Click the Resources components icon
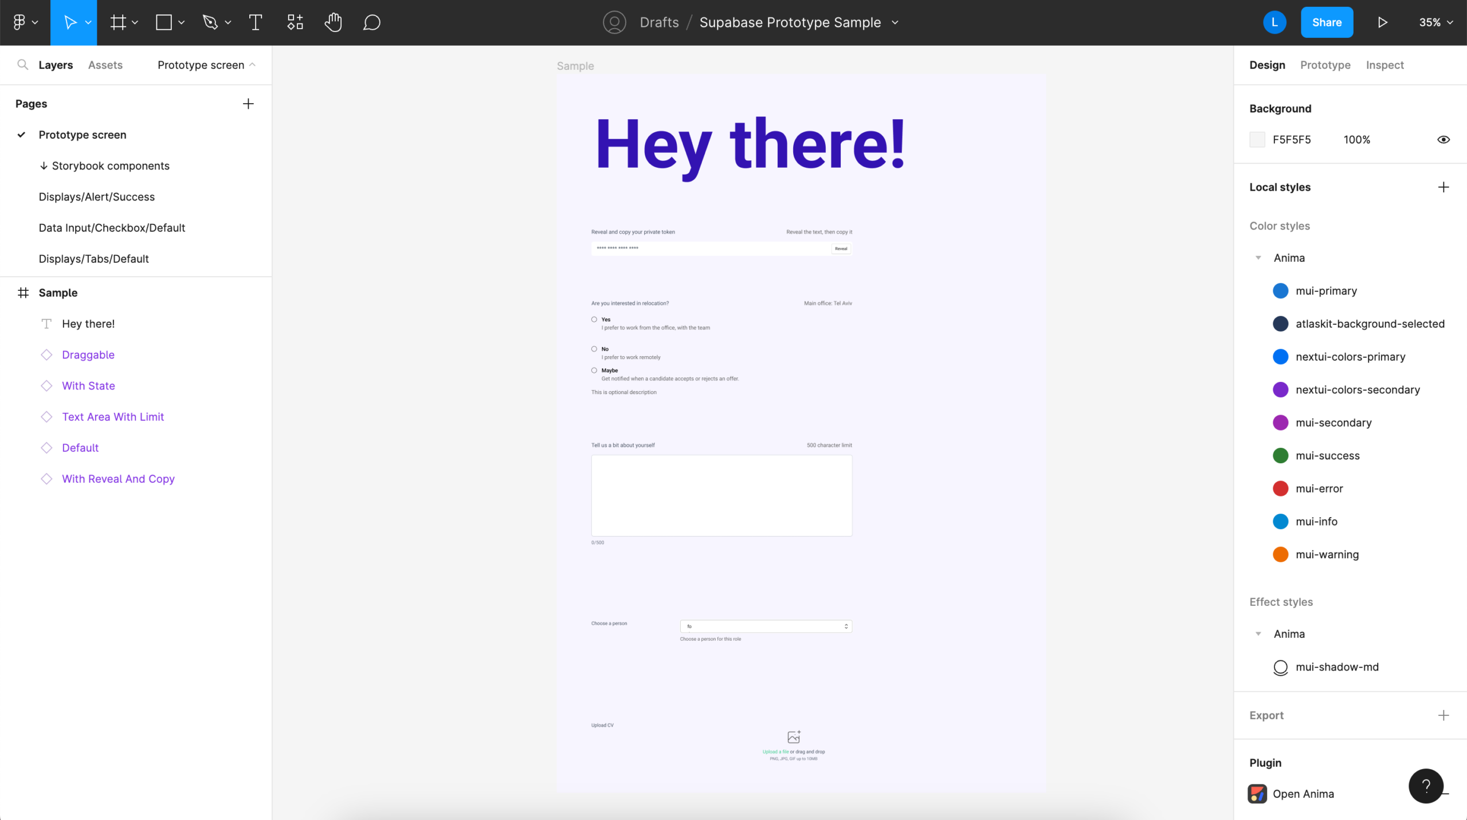 tap(295, 22)
